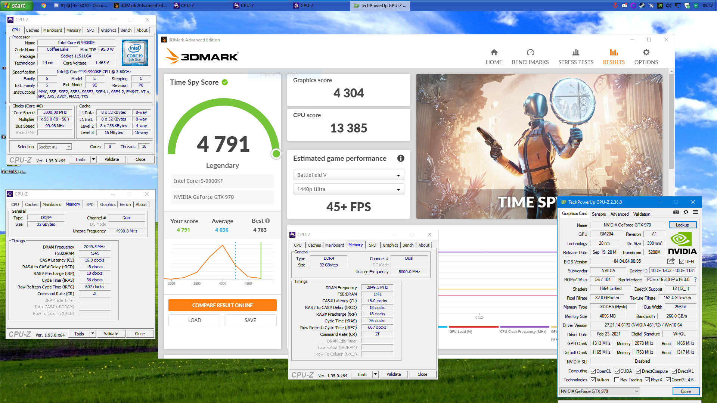717x403 pixels.
Task: Toggle the OpenGL 4.6 checkbox in GPU-Z
Action: tap(668, 380)
